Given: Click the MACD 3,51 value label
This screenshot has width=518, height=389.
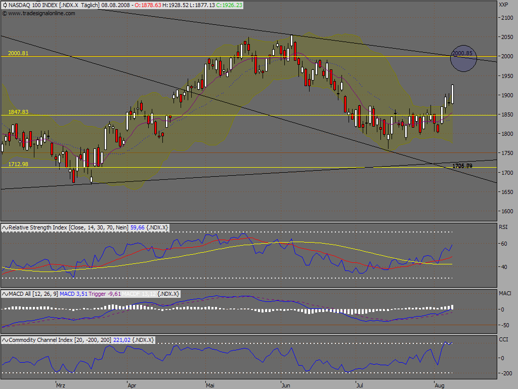Looking at the screenshot, I should tap(74, 294).
